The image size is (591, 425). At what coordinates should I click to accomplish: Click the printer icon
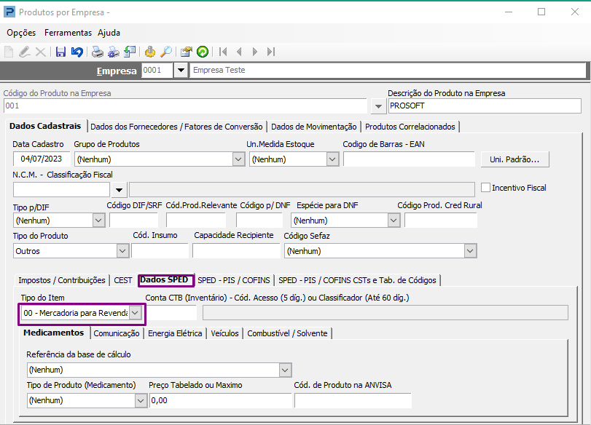pyautogui.click(x=97, y=52)
